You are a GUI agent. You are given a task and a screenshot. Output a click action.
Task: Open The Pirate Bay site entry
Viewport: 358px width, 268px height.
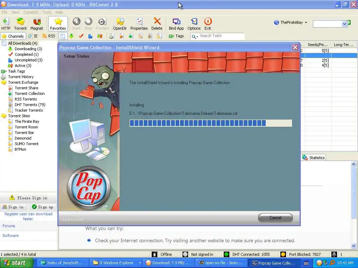click(27, 121)
